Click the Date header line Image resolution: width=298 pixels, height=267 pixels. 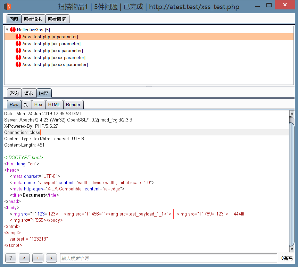(43, 114)
